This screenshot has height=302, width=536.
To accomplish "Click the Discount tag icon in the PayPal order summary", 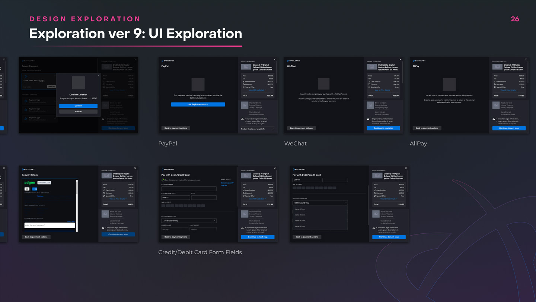I will click(243, 84).
